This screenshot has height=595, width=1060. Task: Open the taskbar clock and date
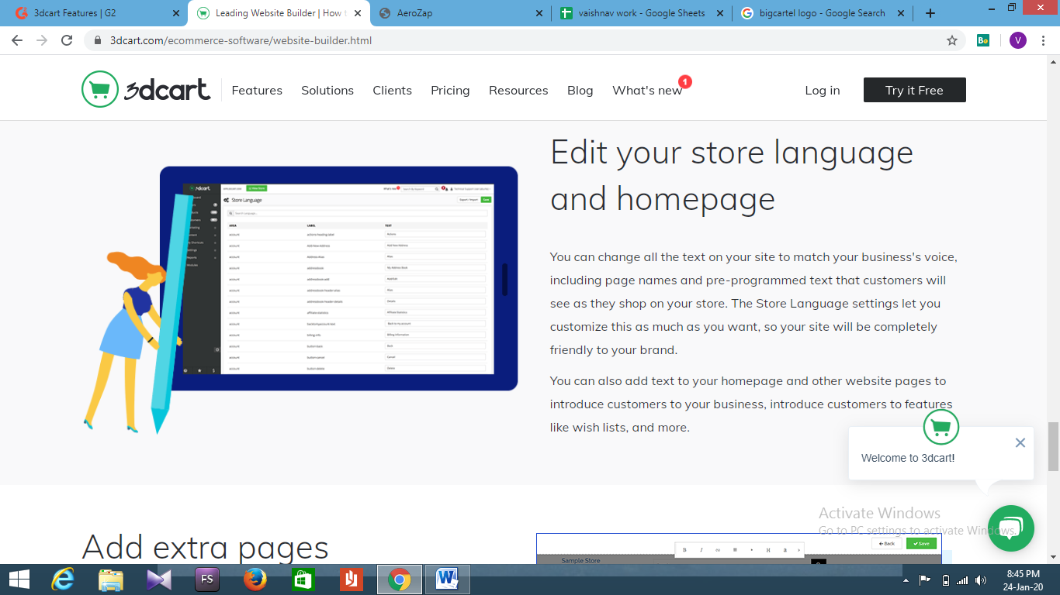pyautogui.click(x=1023, y=580)
